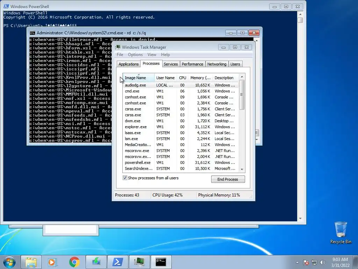Image resolution: width=358 pixels, height=269 pixels.
Task: Open the volume speaker tray icon
Action: 323,262
